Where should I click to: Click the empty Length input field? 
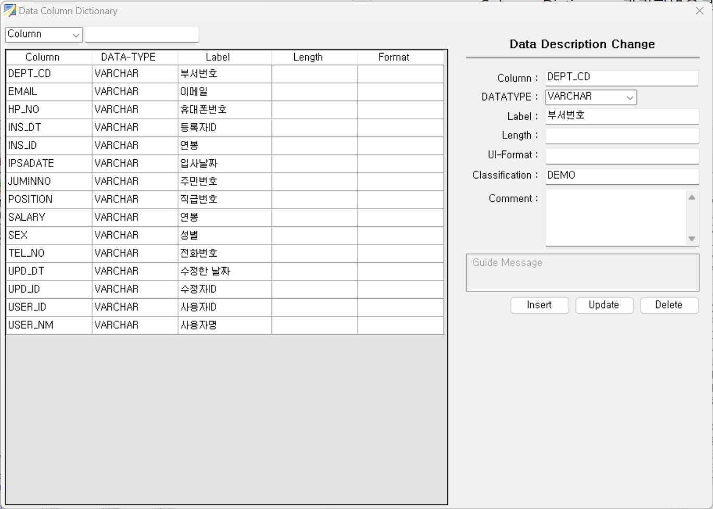[621, 135]
